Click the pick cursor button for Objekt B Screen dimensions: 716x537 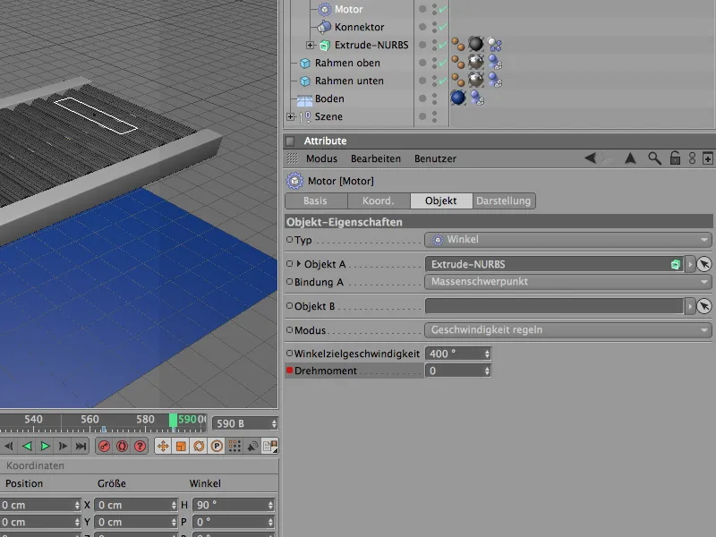pos(704,306)
